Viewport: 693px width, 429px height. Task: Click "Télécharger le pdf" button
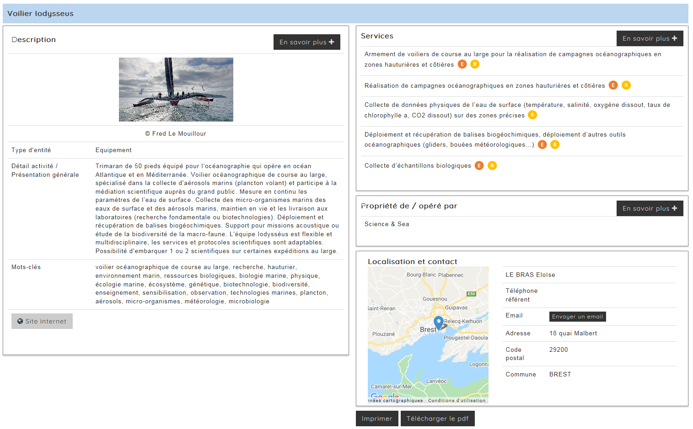[x=438, y=418]
